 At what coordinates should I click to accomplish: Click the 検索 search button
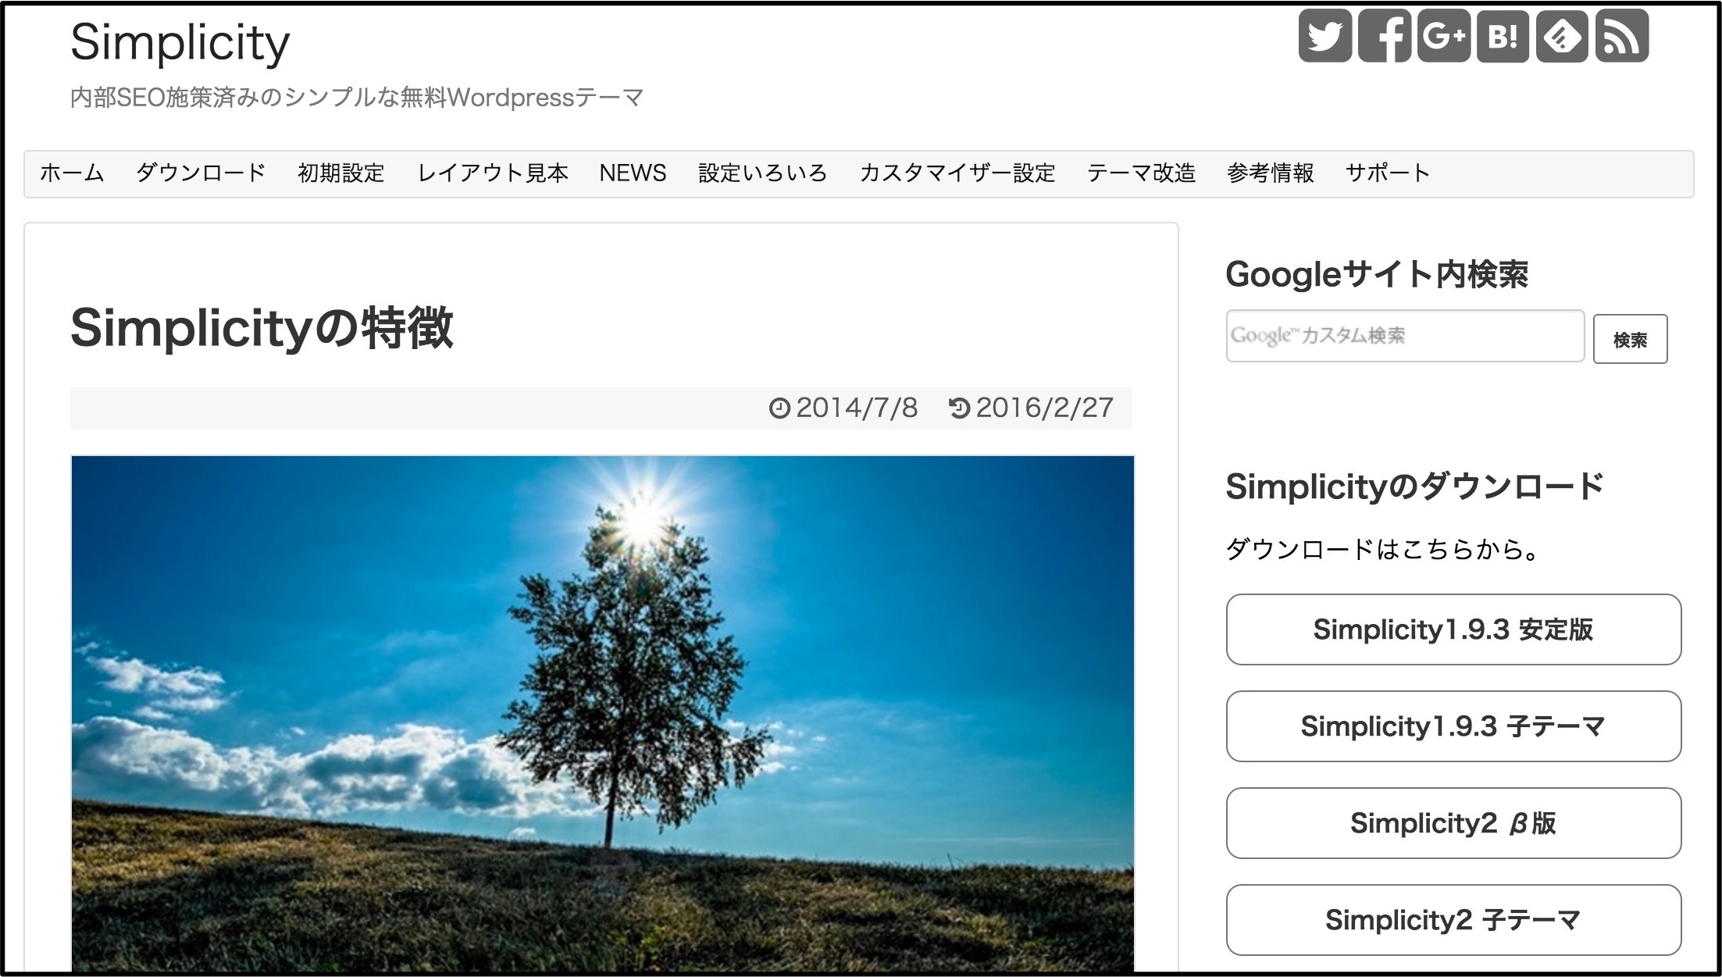[x=1630, y=339]
